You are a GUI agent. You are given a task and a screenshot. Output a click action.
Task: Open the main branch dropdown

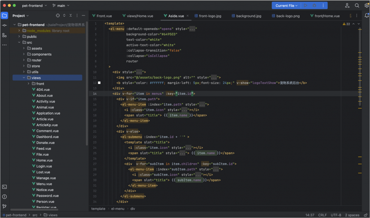(61, 5)
